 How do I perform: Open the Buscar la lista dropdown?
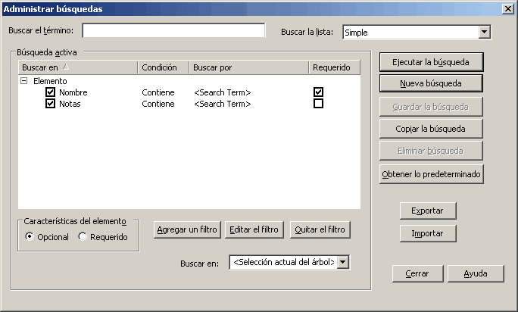[x=484, y=32]
